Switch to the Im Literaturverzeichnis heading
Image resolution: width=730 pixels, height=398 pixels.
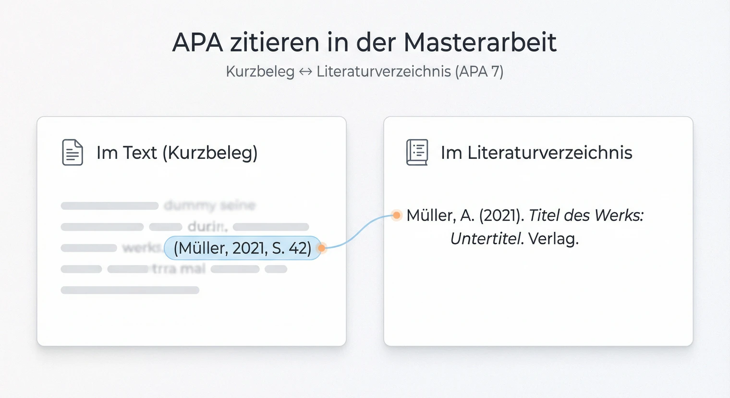click(x=536, y=152)
